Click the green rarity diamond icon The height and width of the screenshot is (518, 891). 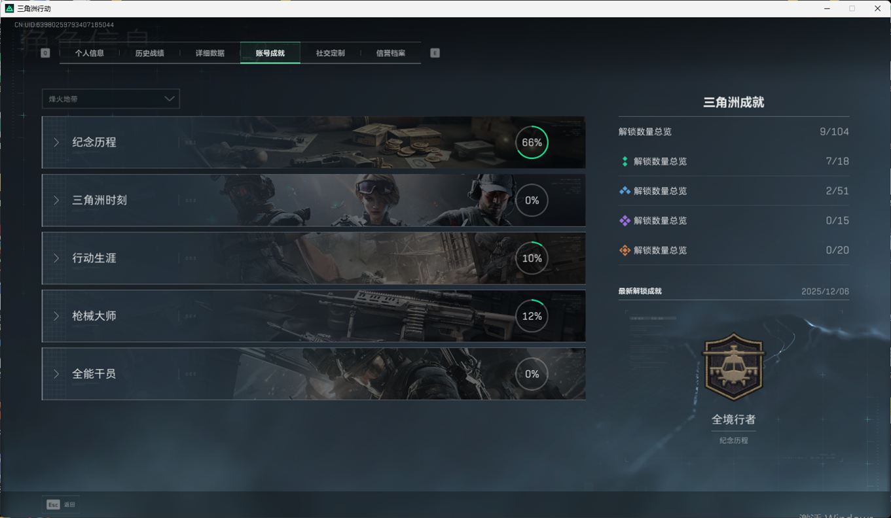[625, 162]
